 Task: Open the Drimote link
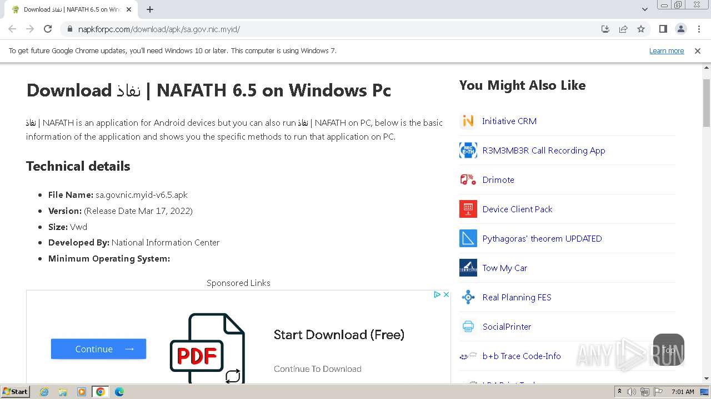point(498,180)
